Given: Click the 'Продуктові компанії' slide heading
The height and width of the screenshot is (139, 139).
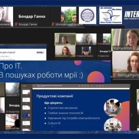Looking at the screenshot, I should click(x=55, y=96).
